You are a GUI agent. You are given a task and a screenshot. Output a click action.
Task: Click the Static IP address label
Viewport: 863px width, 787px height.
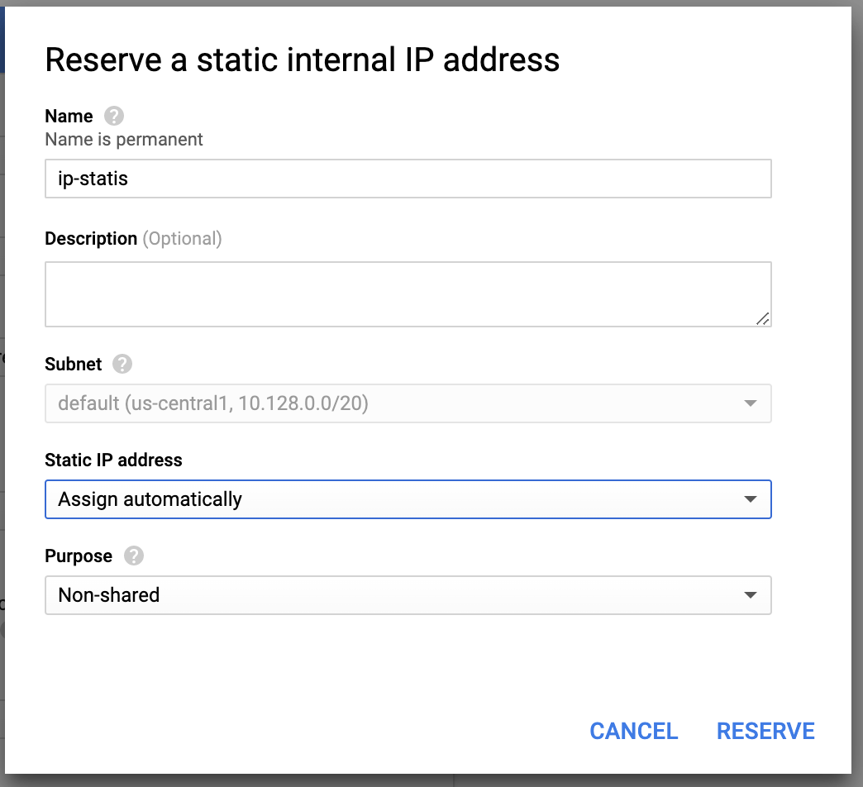pyautogui.click(x=113, y=460)
